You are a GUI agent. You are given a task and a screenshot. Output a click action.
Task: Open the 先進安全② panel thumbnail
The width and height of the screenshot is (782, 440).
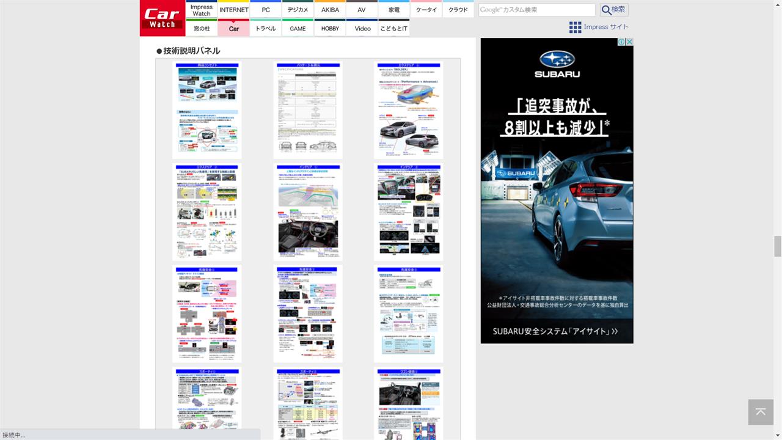[308, 314]
